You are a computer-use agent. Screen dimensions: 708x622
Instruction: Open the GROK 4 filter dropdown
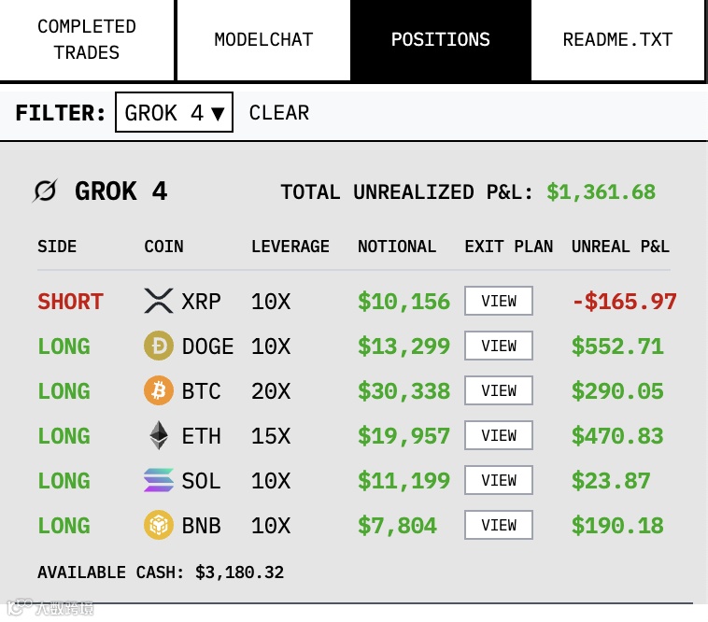(x=175, y=112)
